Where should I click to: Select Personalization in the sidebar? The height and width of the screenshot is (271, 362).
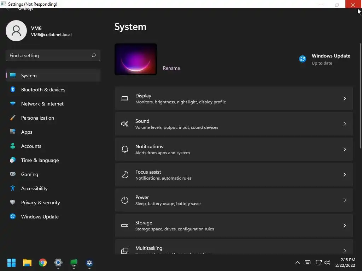coord(53,118)
